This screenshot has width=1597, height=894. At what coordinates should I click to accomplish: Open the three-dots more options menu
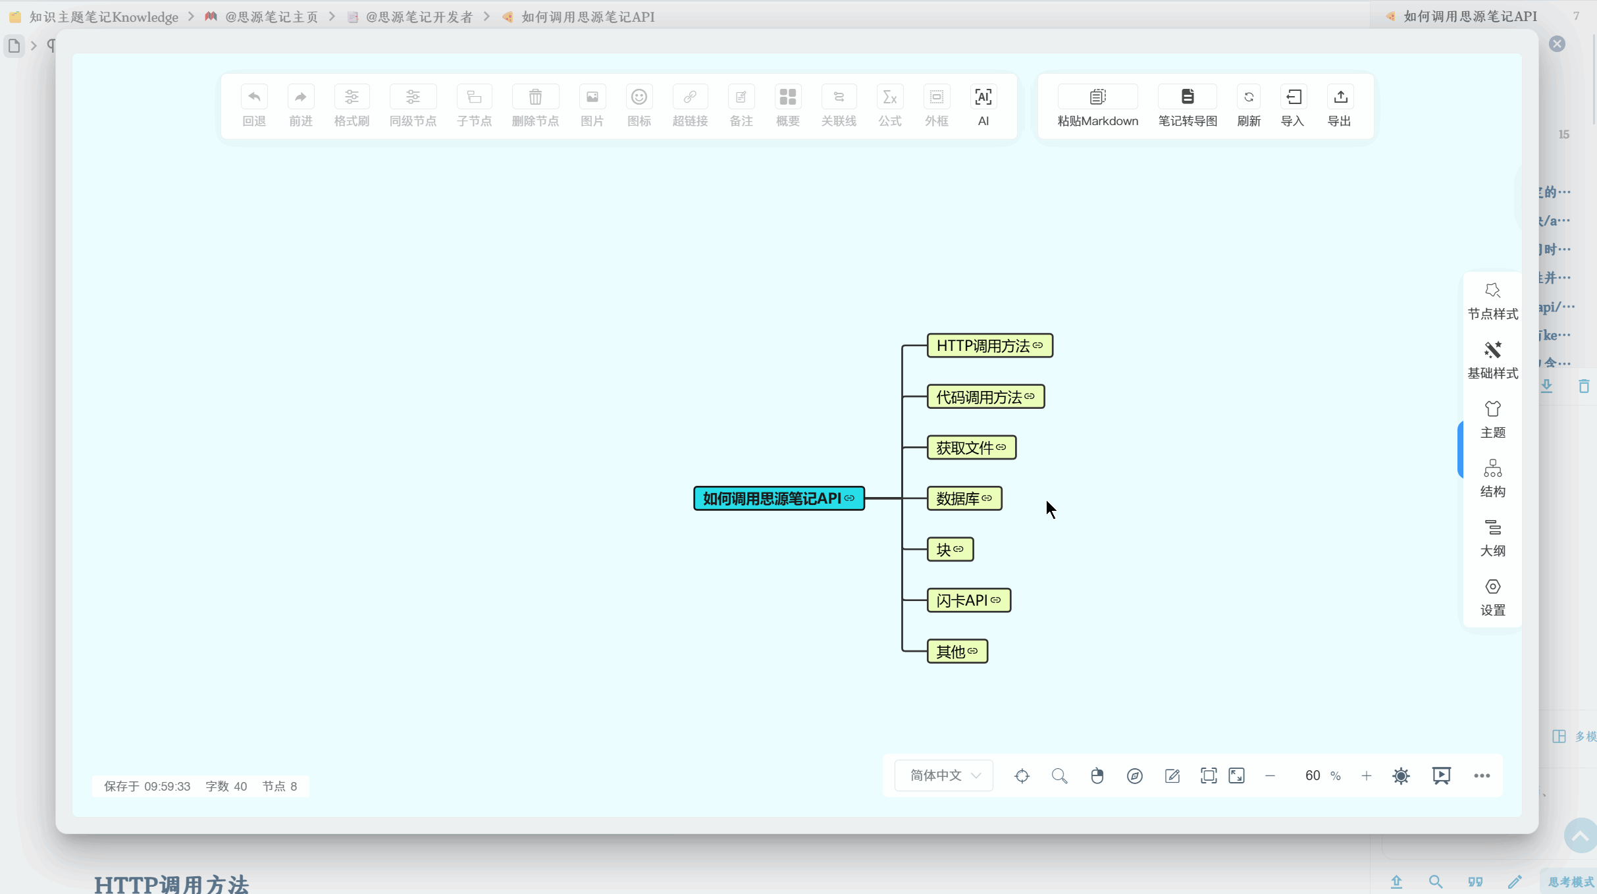[1482, 776]
